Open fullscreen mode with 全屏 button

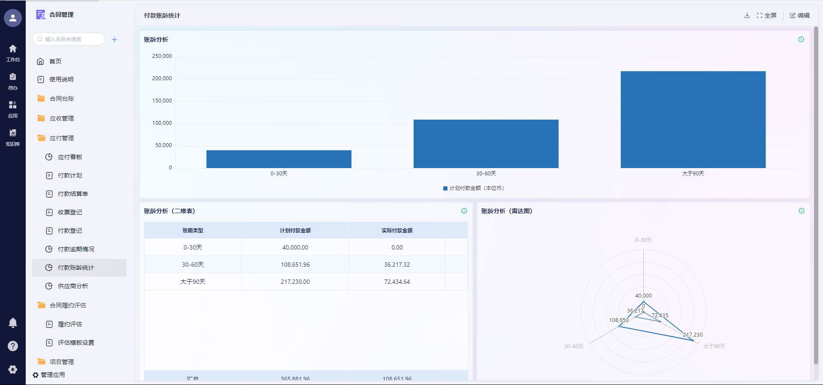click(766, 15)
